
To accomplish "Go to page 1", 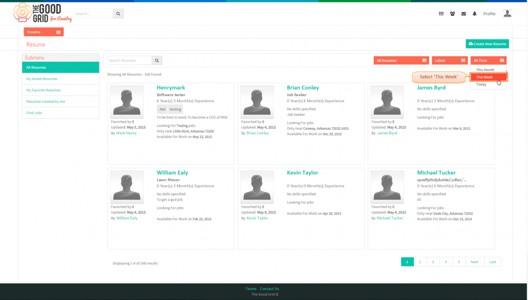I will (x=407, y=262).
